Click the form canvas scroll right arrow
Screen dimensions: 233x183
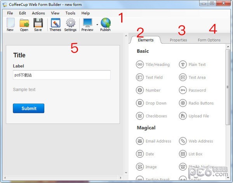point(120,178)
